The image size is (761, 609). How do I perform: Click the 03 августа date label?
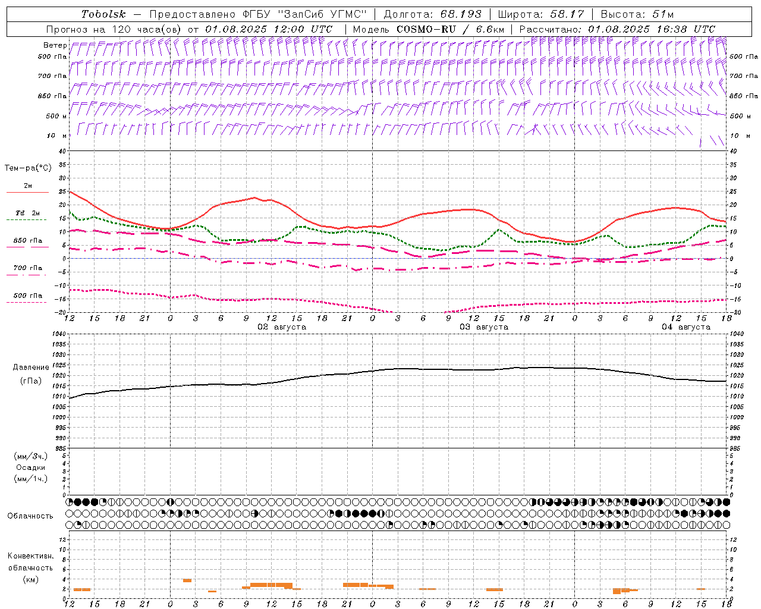coord(484,327)
